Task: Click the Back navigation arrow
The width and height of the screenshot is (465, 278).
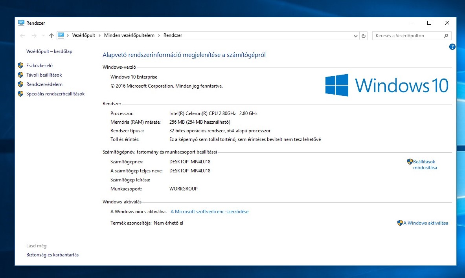Action: pyautogui.click(x=22, y=36)
